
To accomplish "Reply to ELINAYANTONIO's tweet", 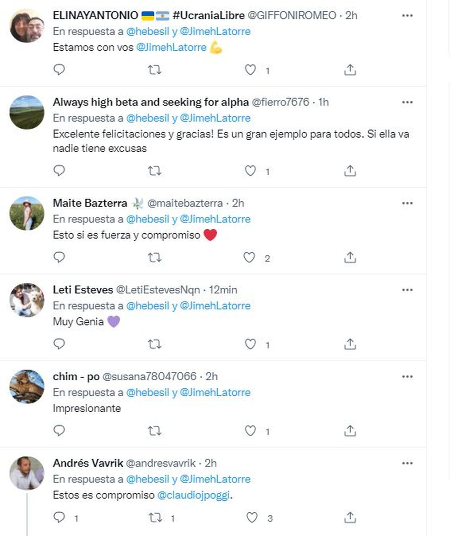I will [x=59, y=70].
